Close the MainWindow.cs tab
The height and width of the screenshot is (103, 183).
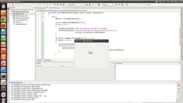62,8
